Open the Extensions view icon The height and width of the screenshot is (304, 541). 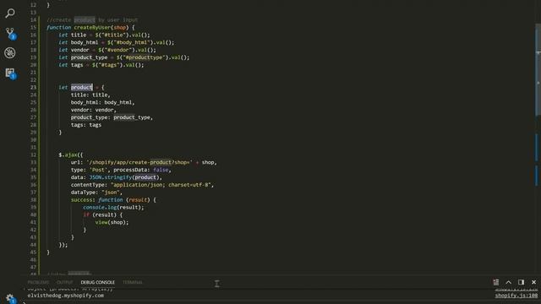pyautogui.click(x=10, y=73)
